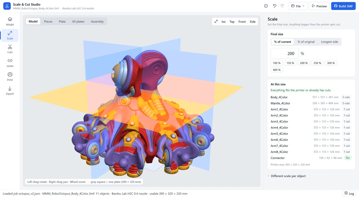Open the Export section

pos(10,90)
